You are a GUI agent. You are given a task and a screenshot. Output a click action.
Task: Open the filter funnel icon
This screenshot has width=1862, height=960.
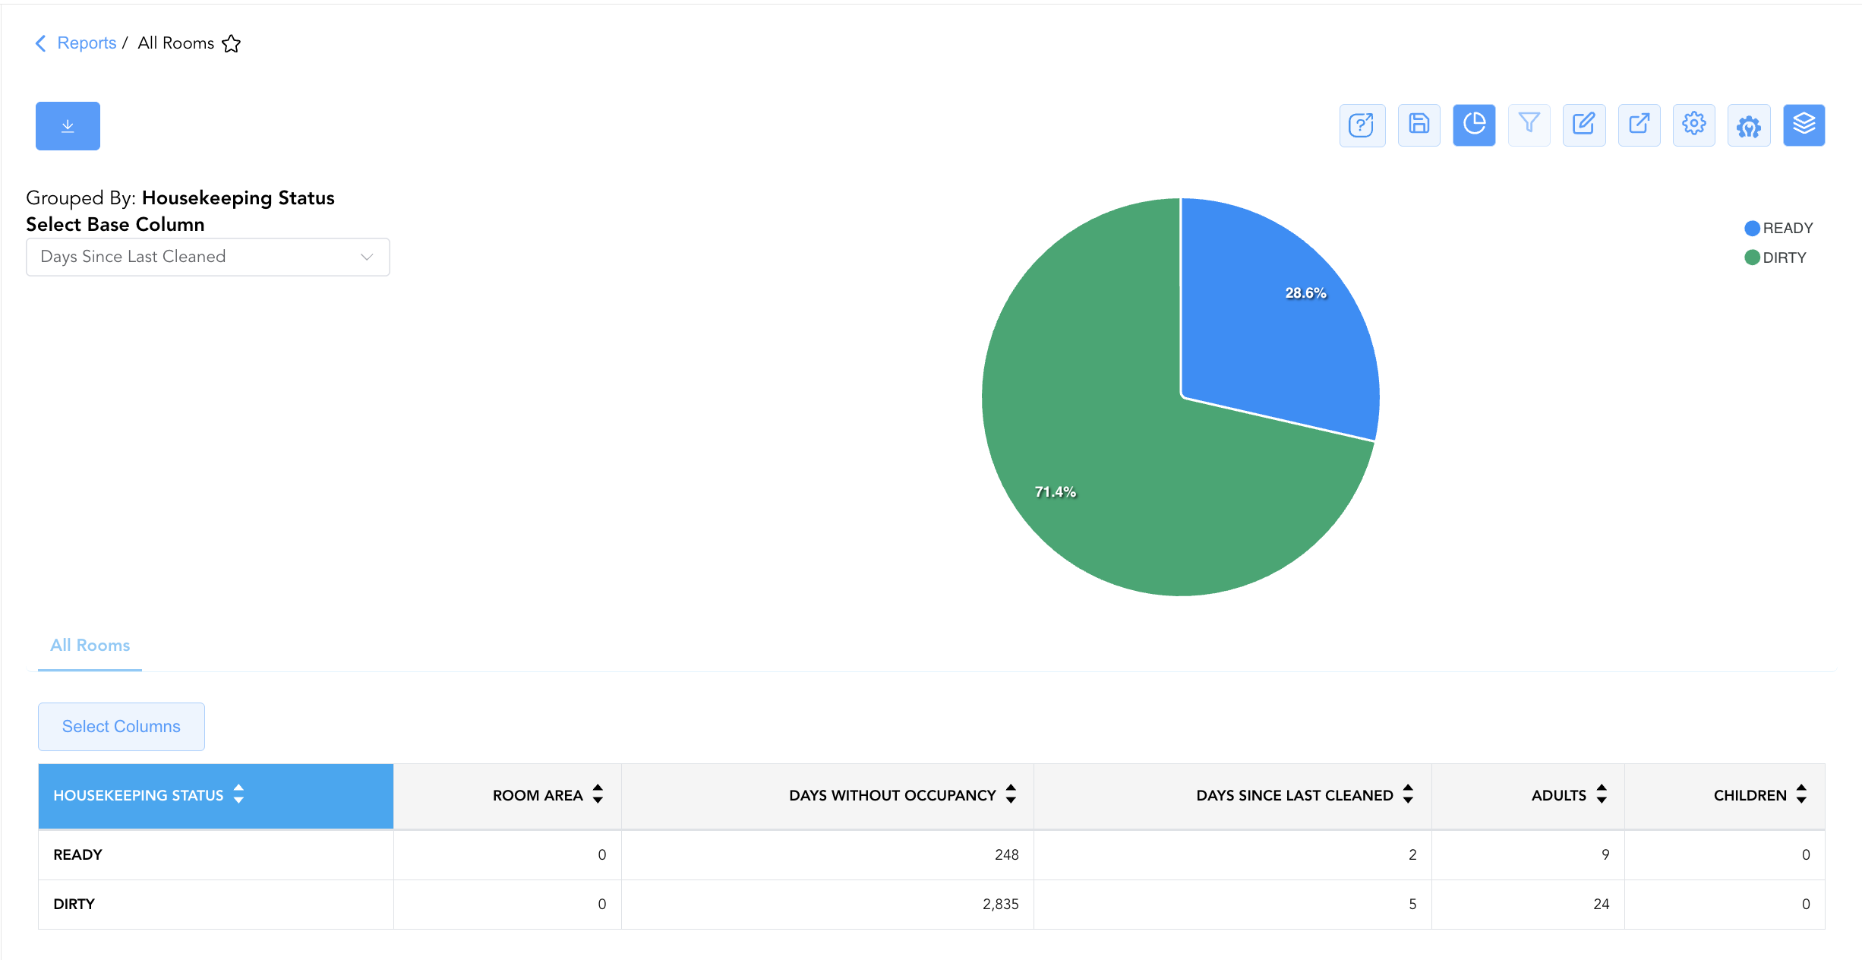tap(1529, 125)
